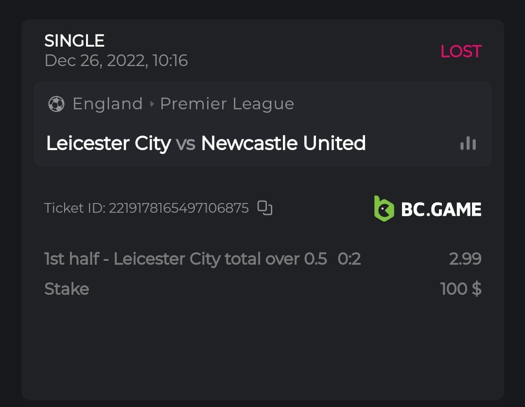Viewport: 525px width, 407px height.
Task: Click the Ticket ID number text
Action: point(178,208)
